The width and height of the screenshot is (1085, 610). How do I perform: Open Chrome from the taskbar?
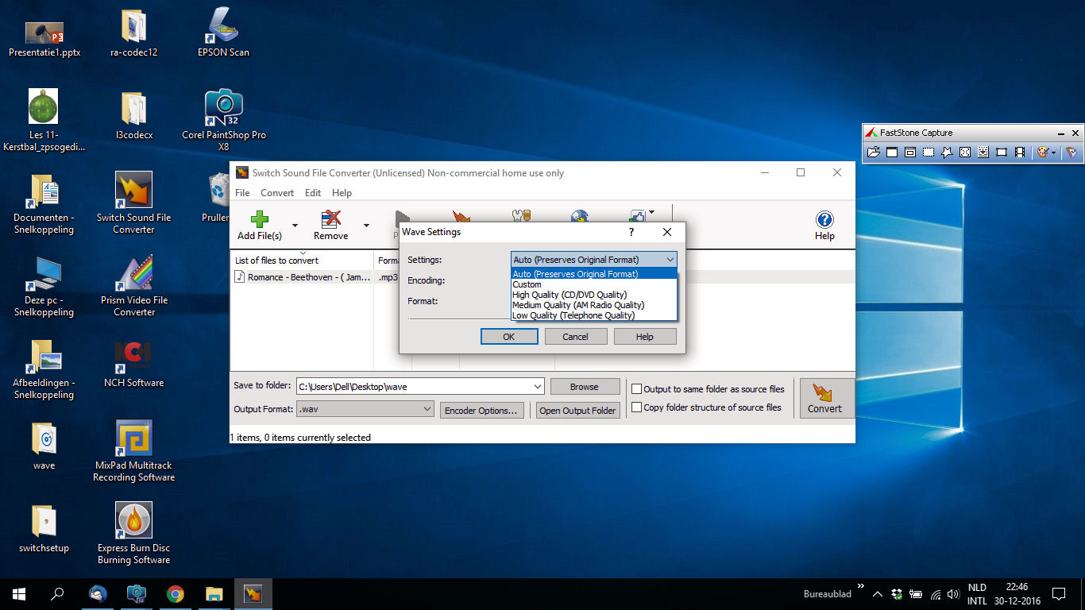pyautogui.click(x=176, y=593)
